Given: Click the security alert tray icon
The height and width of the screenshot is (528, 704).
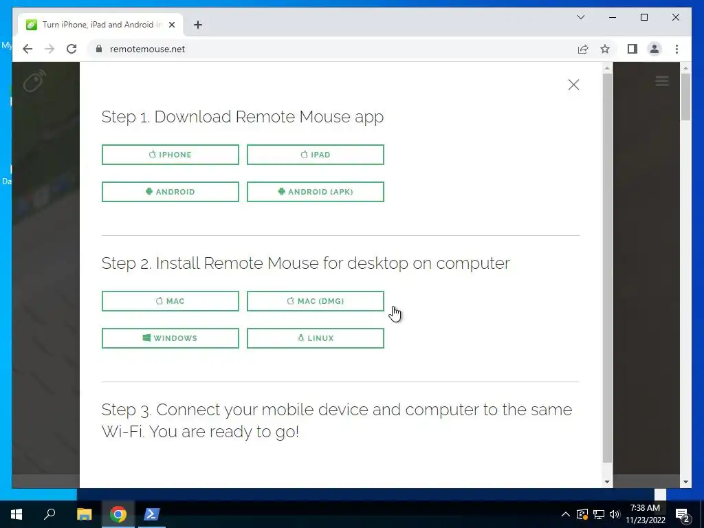Looking at the screenshot, I should [x=582, y=514].
